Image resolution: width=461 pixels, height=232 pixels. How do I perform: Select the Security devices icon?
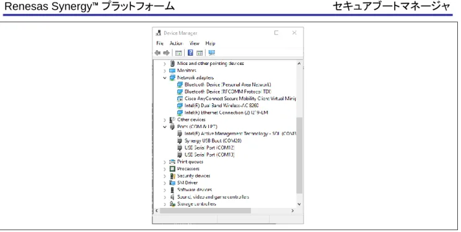[x=173, y=176]
